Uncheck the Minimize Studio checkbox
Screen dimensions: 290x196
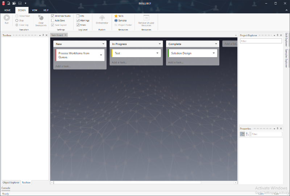[53, 16]
